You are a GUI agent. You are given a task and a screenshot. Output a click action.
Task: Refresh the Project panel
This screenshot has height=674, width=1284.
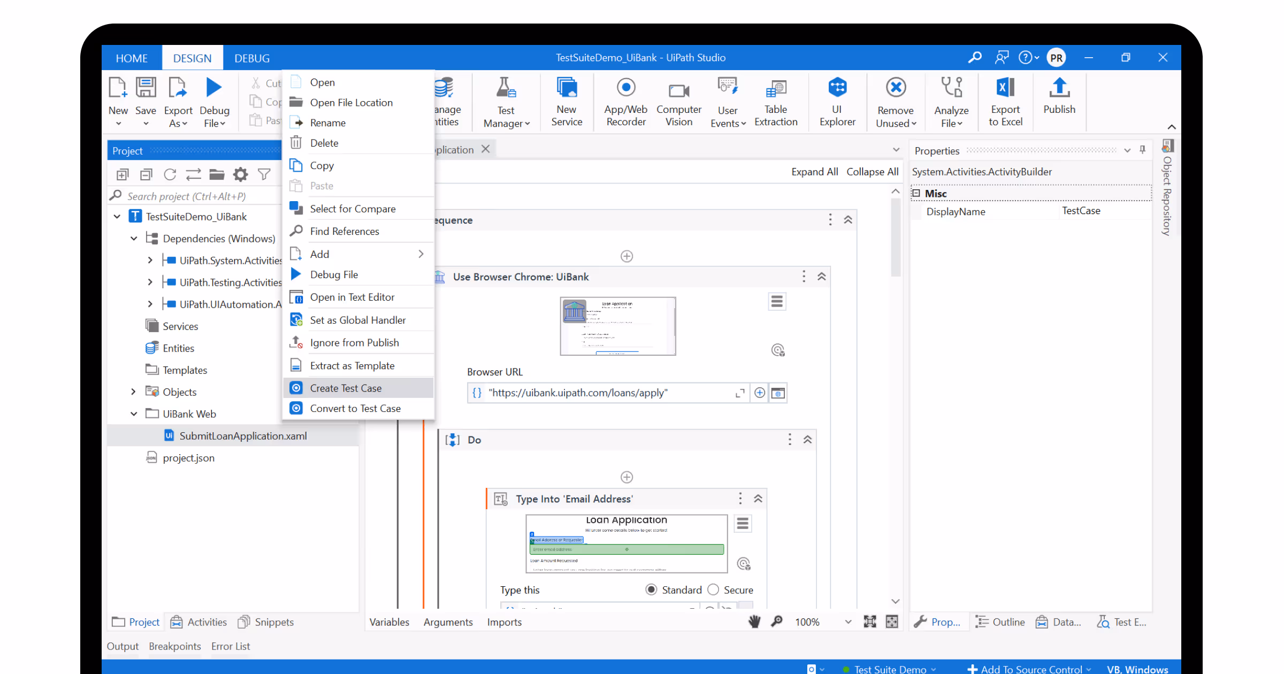[170, 174]
